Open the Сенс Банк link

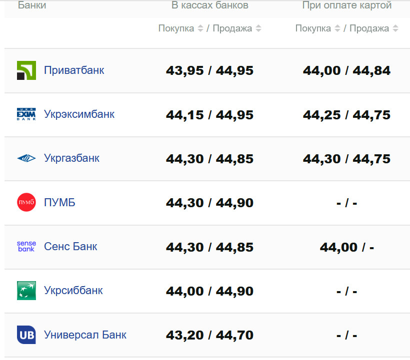[x=70, y=246]
